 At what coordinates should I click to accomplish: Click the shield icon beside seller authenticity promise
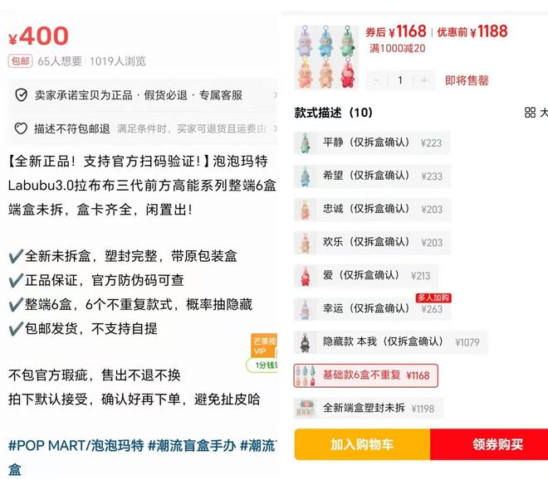point(22,95)
